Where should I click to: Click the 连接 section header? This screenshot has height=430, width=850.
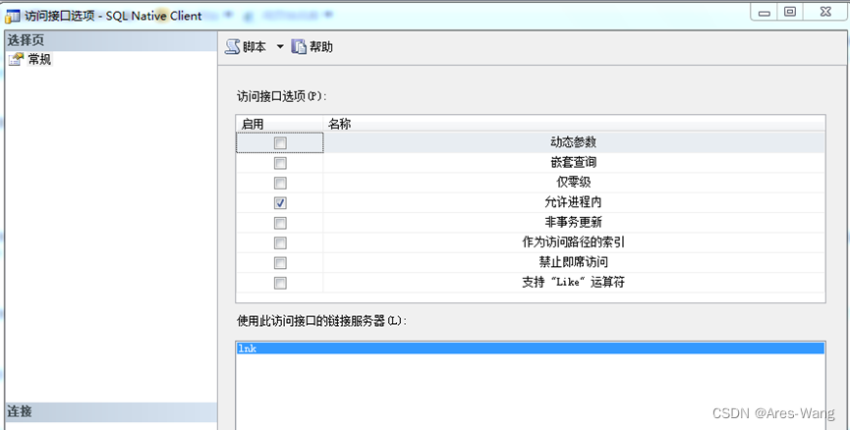(x=111, y=411)
